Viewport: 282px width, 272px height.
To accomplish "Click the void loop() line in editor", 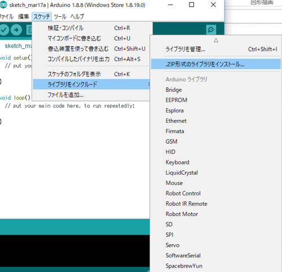I will click(15, 98).
